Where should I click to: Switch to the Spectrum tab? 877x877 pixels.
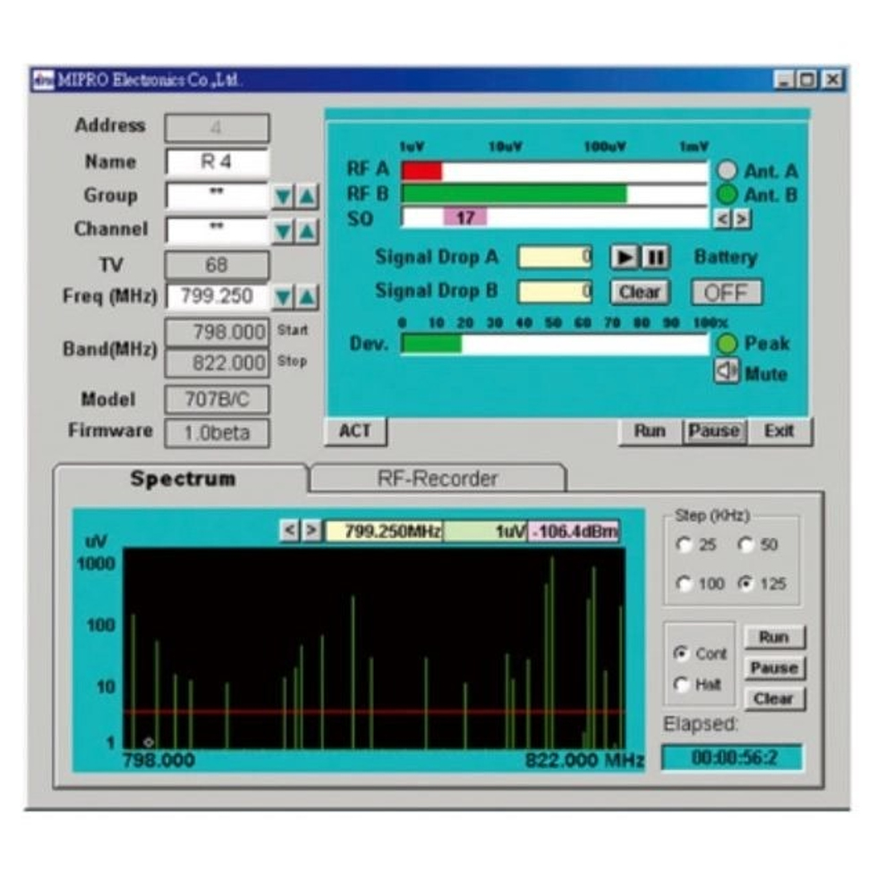coord(183,479)
